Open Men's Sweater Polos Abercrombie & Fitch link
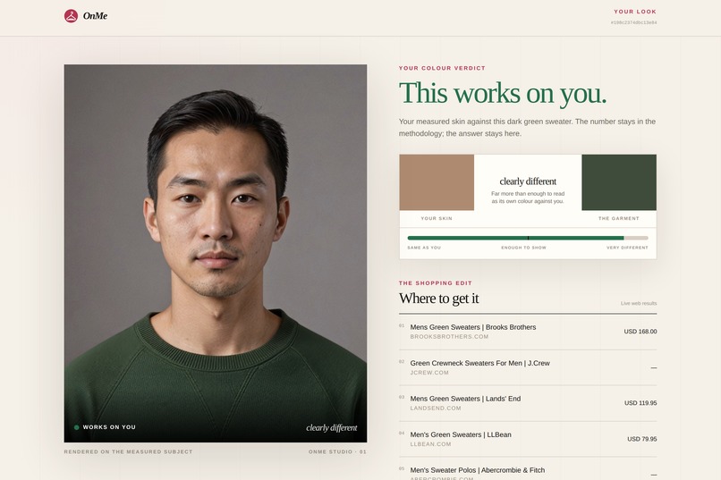This screenshot has width=721, height=480. 478,470
